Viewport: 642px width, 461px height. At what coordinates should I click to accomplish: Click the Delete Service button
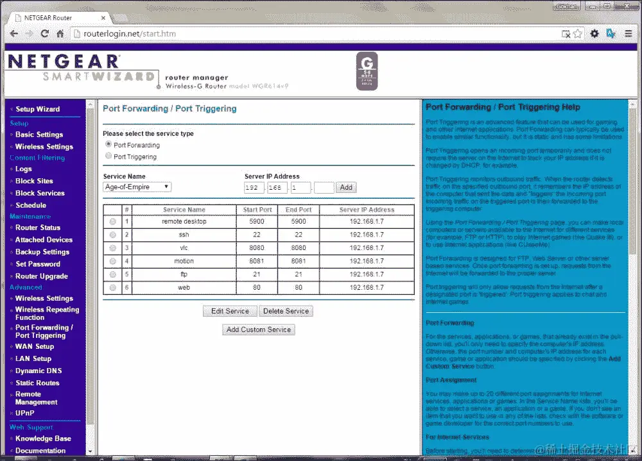[286, 312]
